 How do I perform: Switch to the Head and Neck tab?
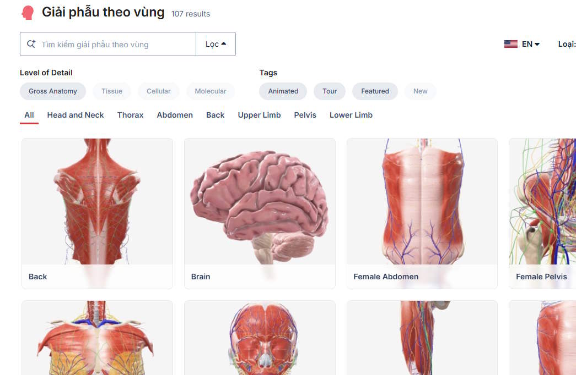tap(76, 115)
